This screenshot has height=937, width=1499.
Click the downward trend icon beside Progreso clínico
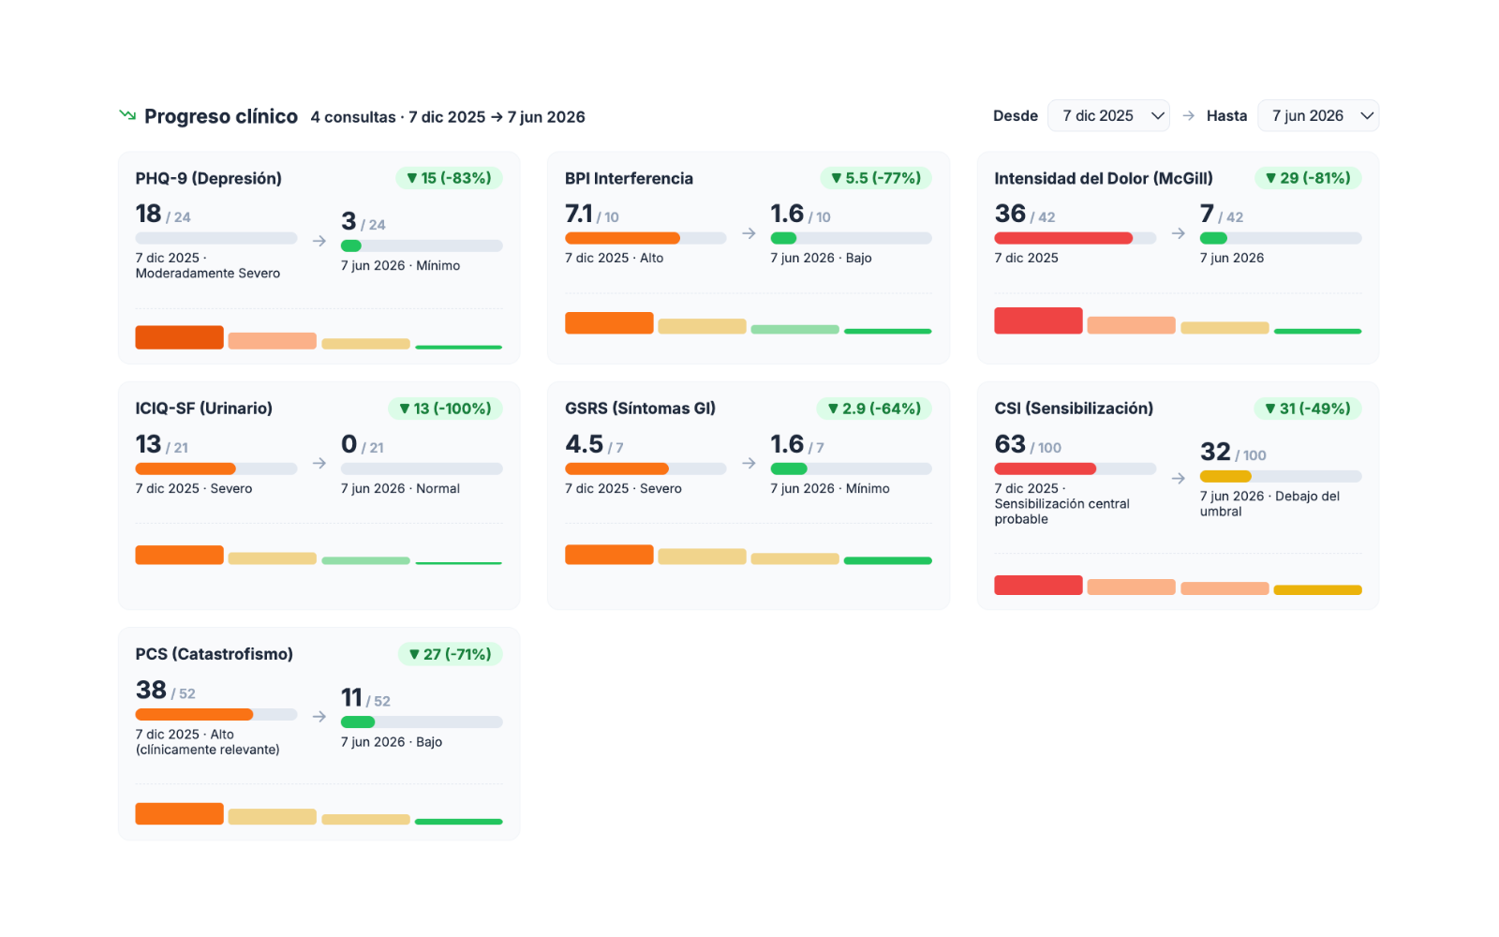127,115
